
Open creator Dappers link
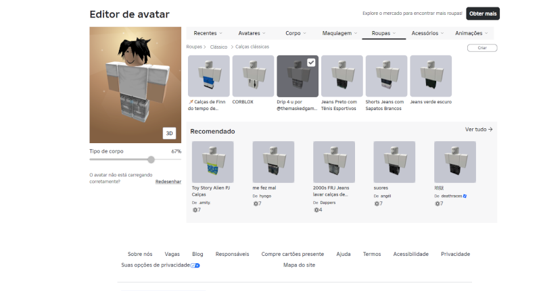click(328, 203)
